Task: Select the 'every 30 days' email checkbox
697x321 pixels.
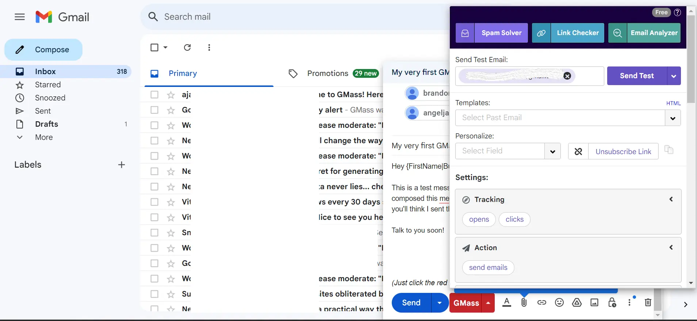Action: coord(154,202)
